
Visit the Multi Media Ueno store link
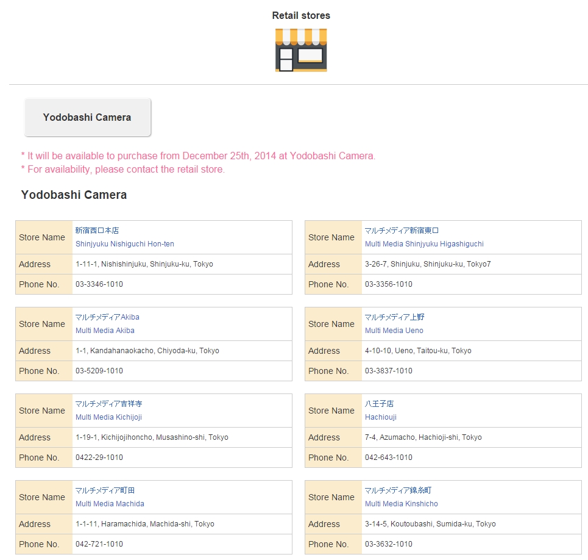pos(394,331)
